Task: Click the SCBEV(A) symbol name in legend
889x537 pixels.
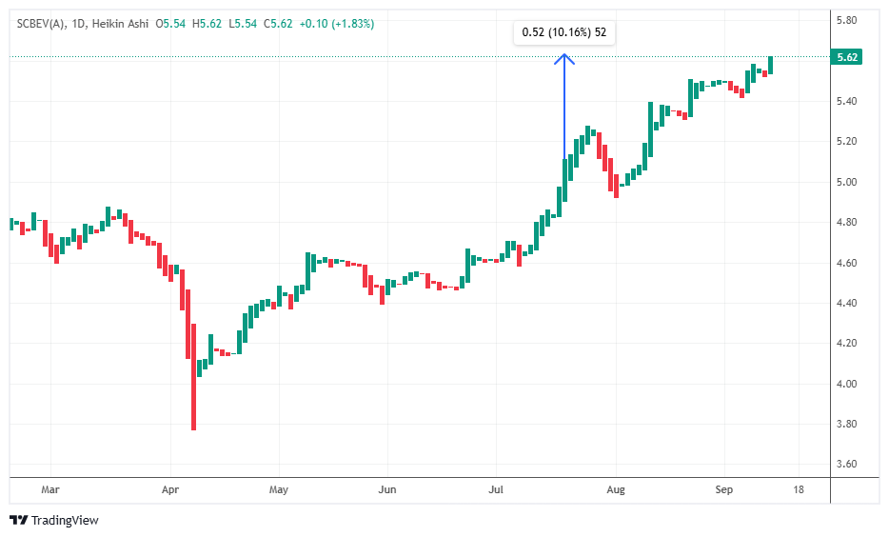Action: tap(42, 23)
